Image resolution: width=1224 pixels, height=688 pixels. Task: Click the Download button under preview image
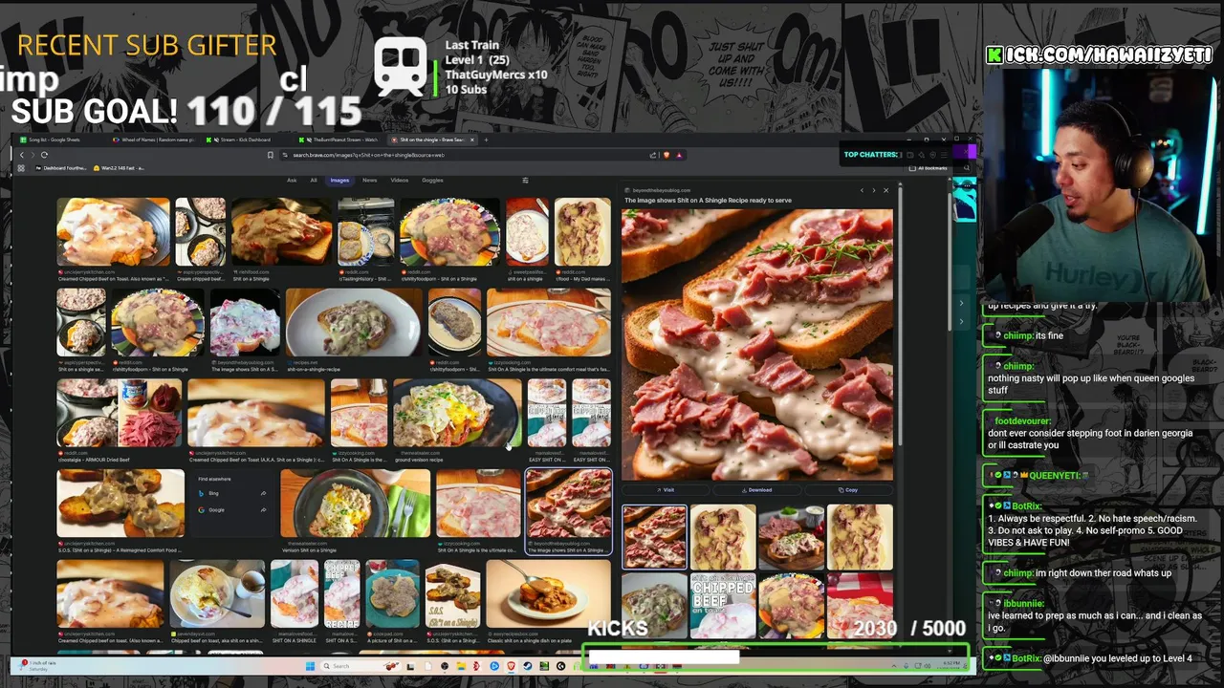click(757, 490)
